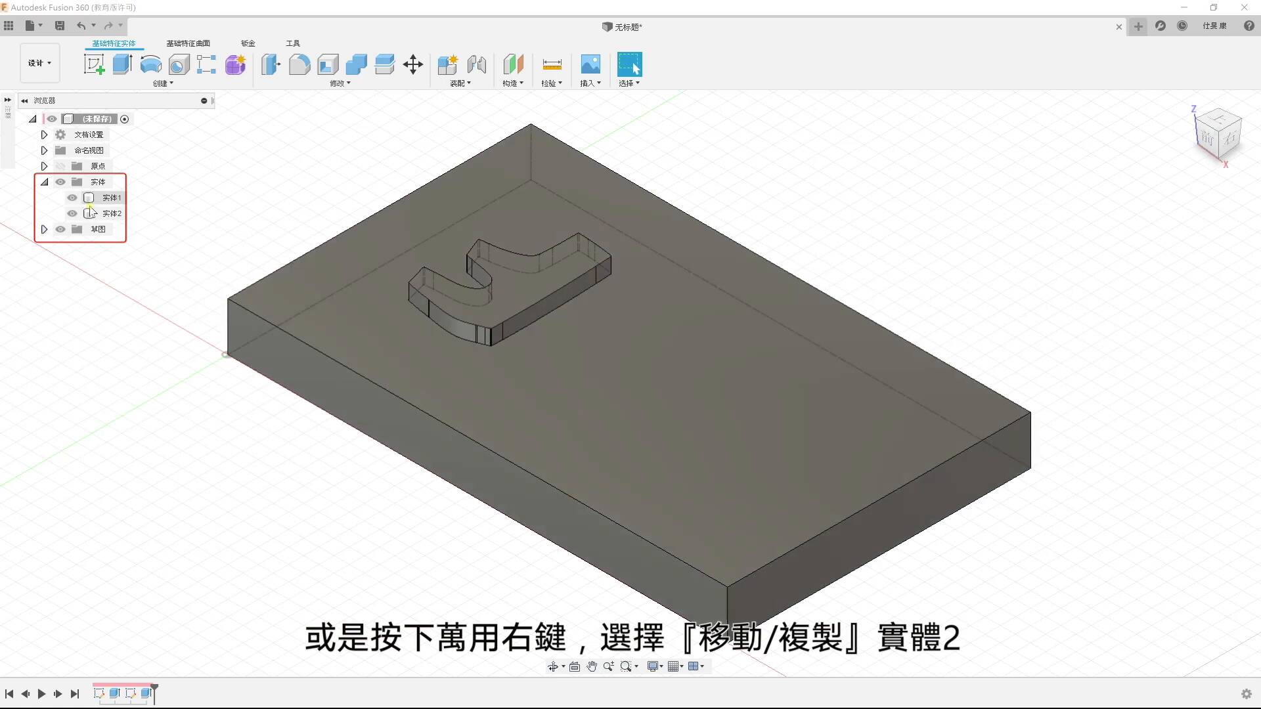Image resolution: width=1261 pixels, height=709 pixels.
Task: Select the Measure tool
Action: point(552,64)
